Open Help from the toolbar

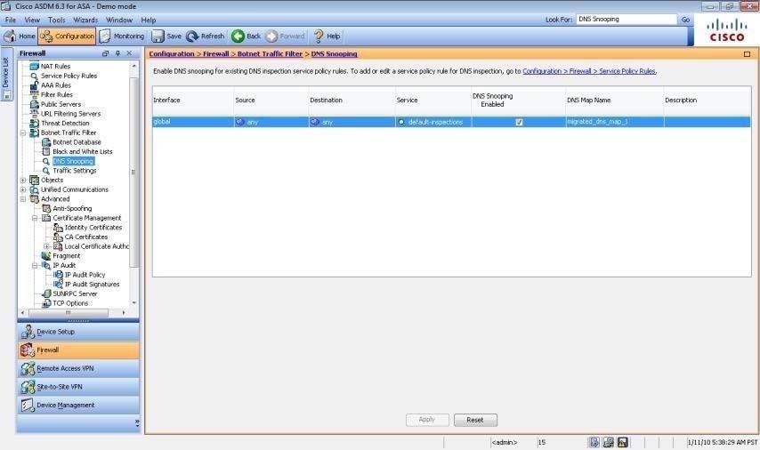[x=327, y=36]
